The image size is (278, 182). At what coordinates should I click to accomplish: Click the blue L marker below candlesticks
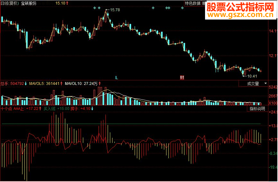(x=117, y=78)
